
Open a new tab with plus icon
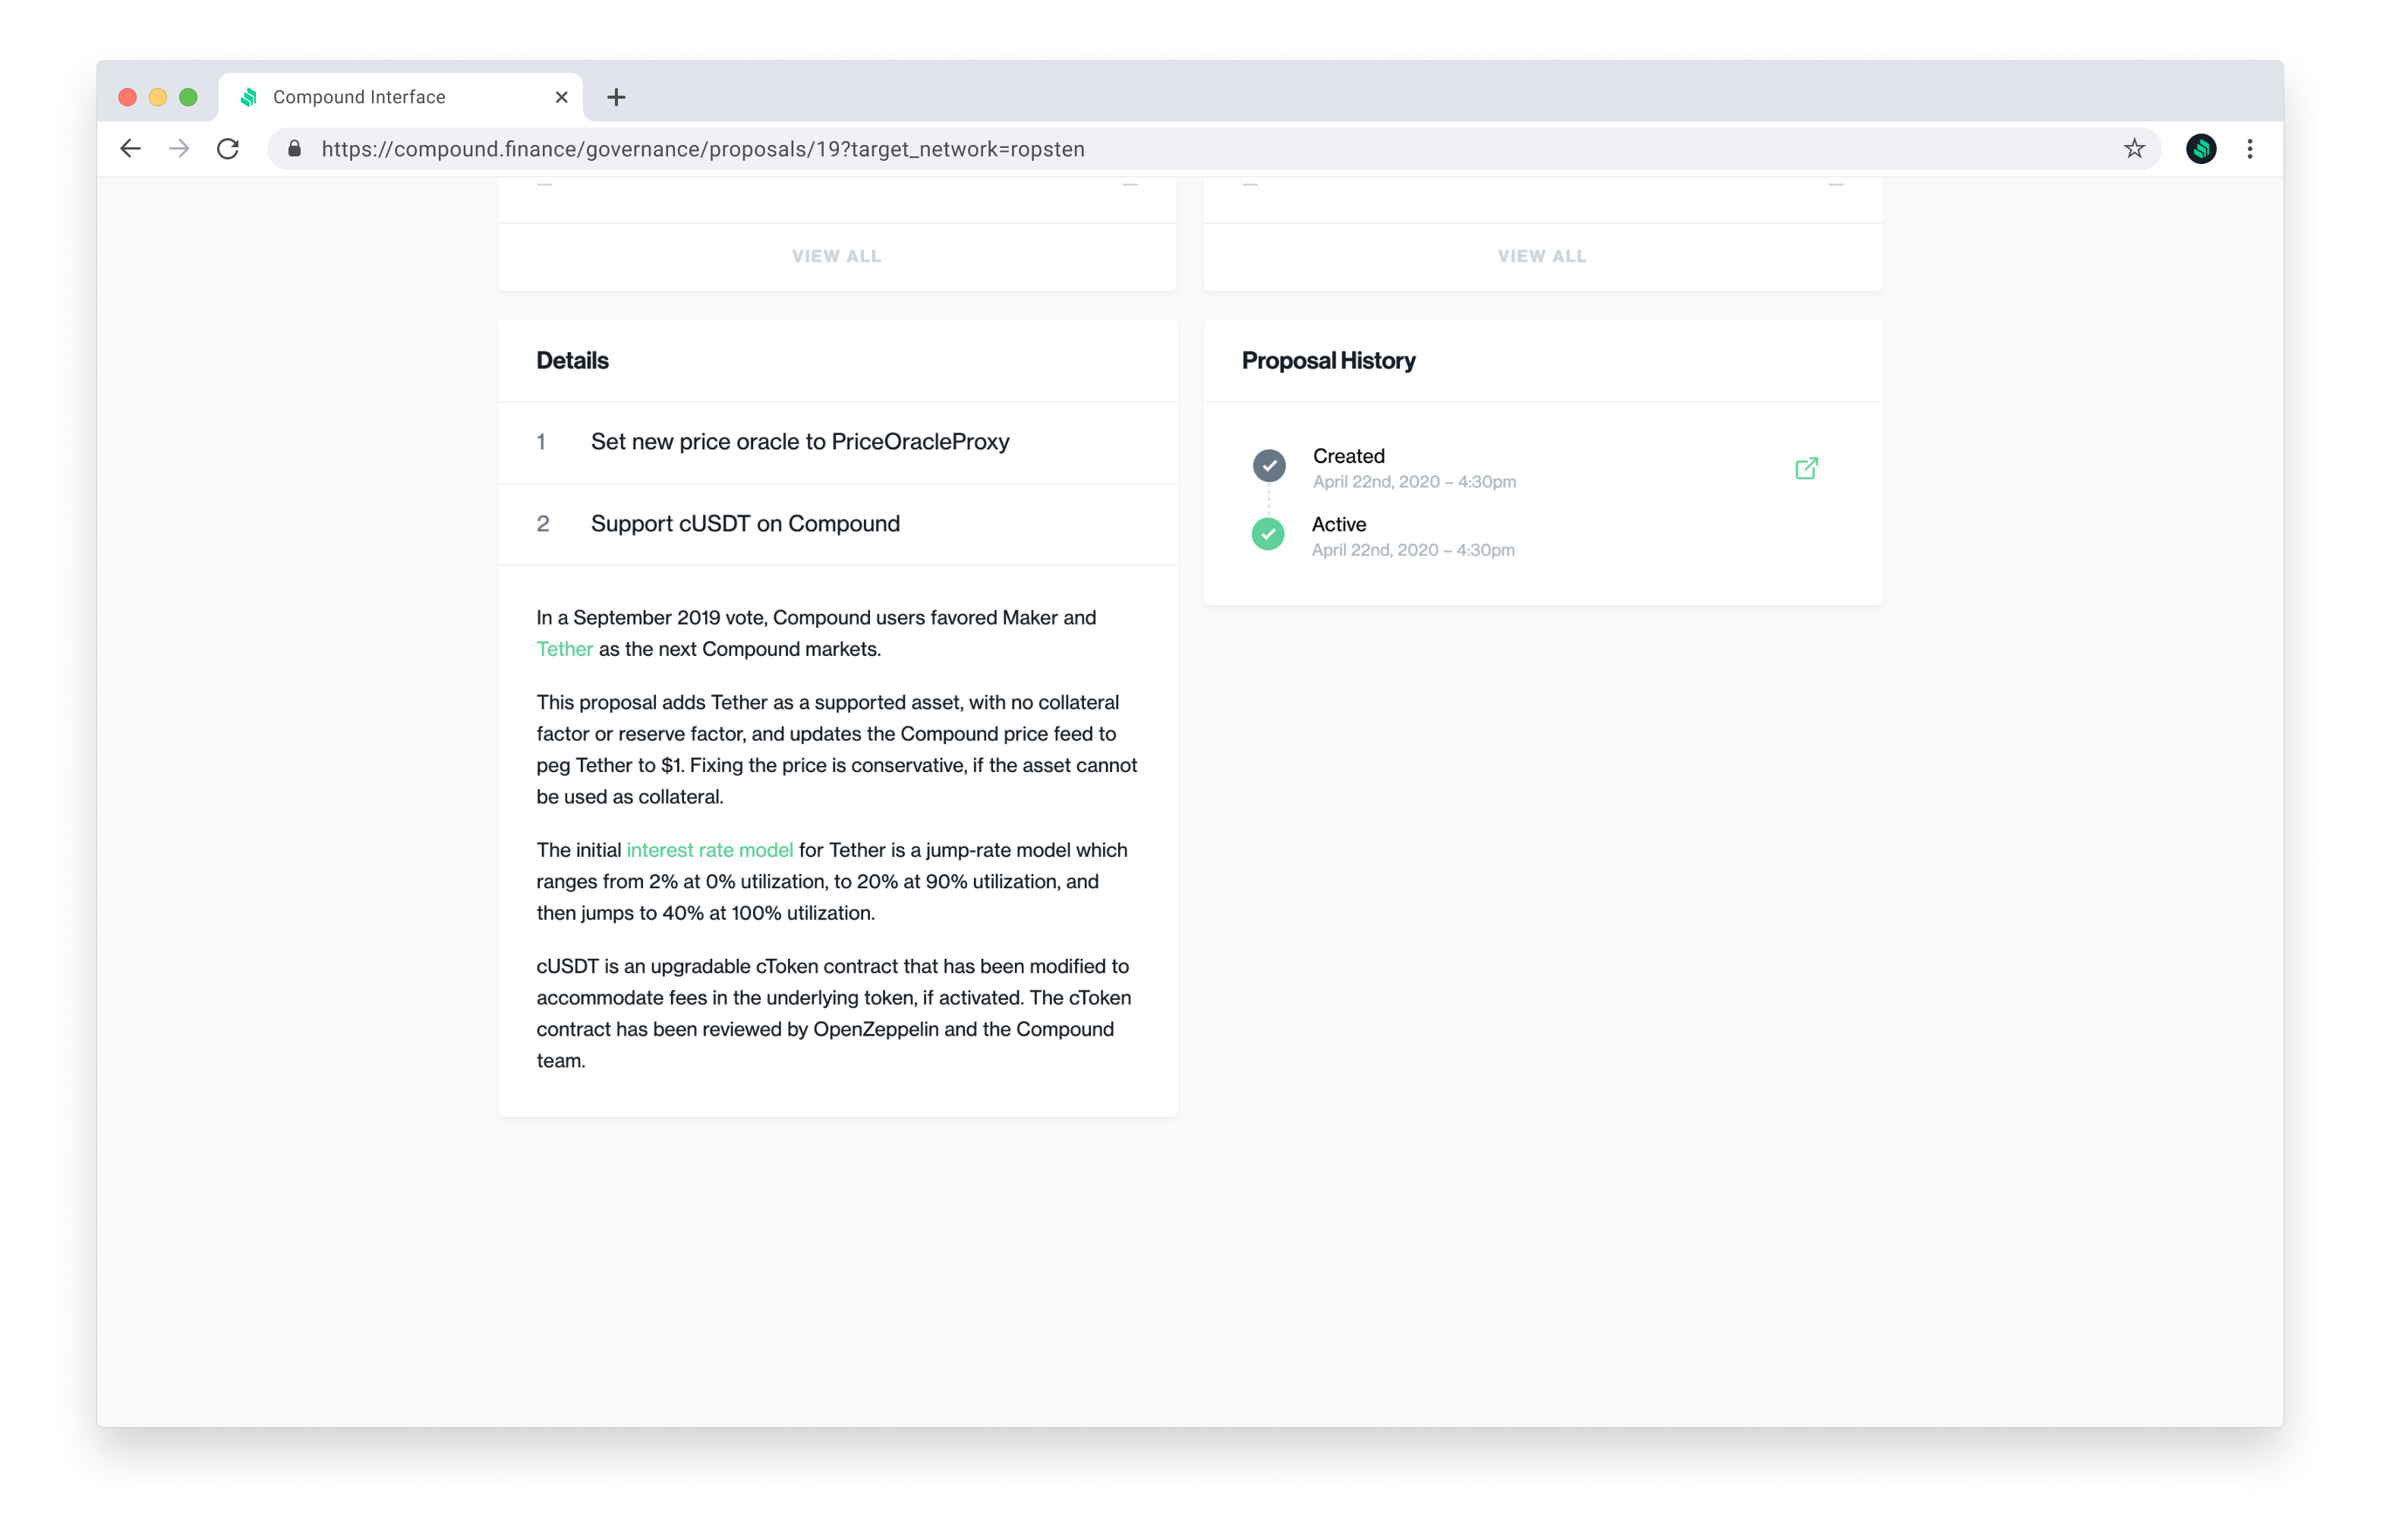coord(616,97)
